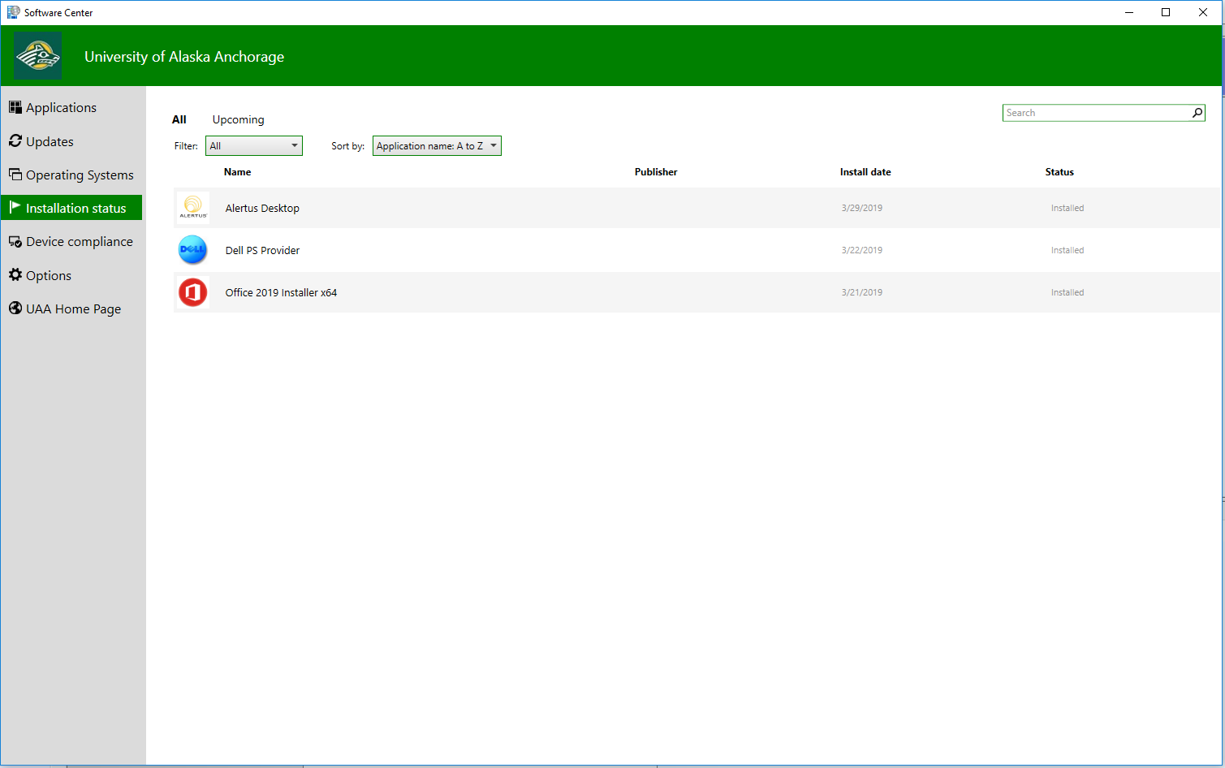This screenshot has height=768, width=1225.
Task: Click the Options gear icon
Action: coord(15,275)
